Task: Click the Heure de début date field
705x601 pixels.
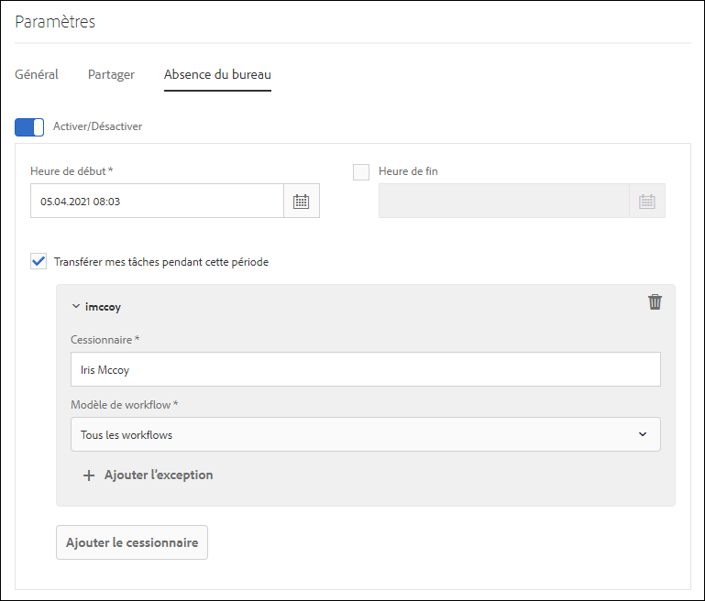Action: [x=157, y=202]
